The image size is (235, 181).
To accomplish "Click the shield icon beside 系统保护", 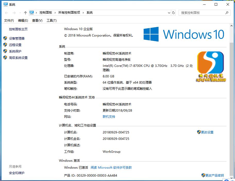I will [5, 51].
